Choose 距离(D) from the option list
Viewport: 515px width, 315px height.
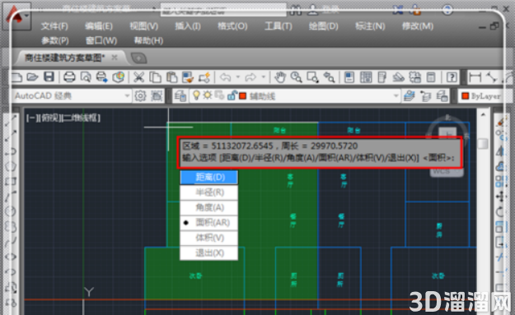(x=209, y=178)
